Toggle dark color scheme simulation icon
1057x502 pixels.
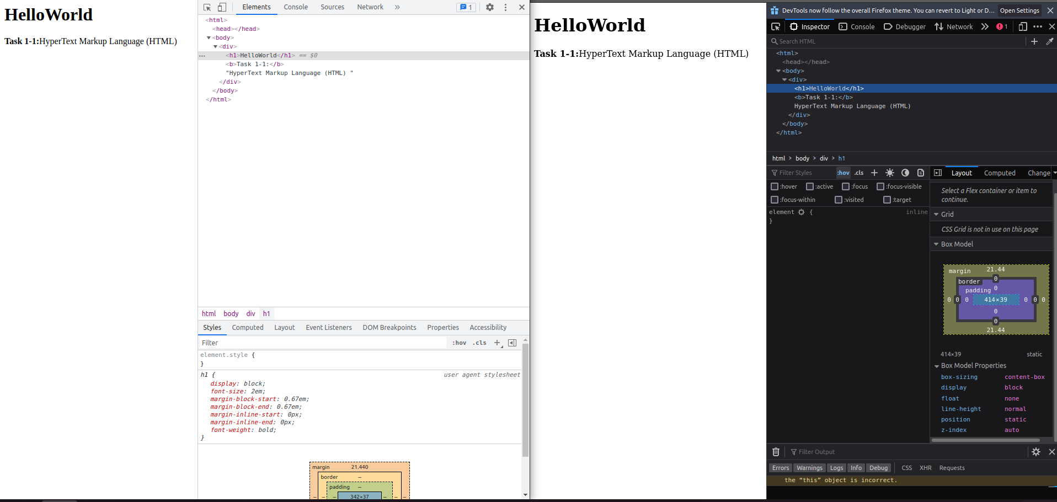point(905,173)
